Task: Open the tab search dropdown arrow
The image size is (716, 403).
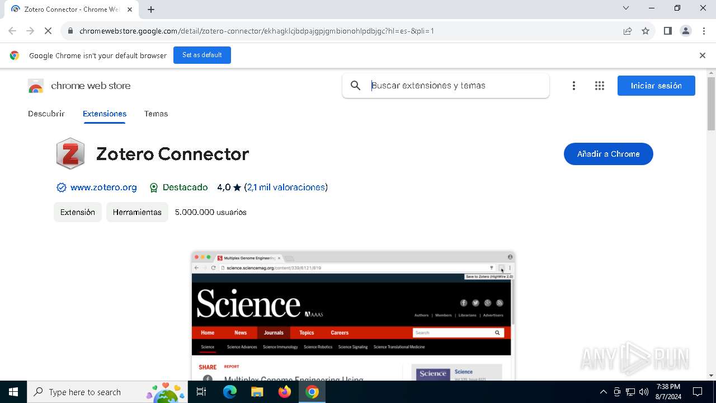Action: coord(626,8)
